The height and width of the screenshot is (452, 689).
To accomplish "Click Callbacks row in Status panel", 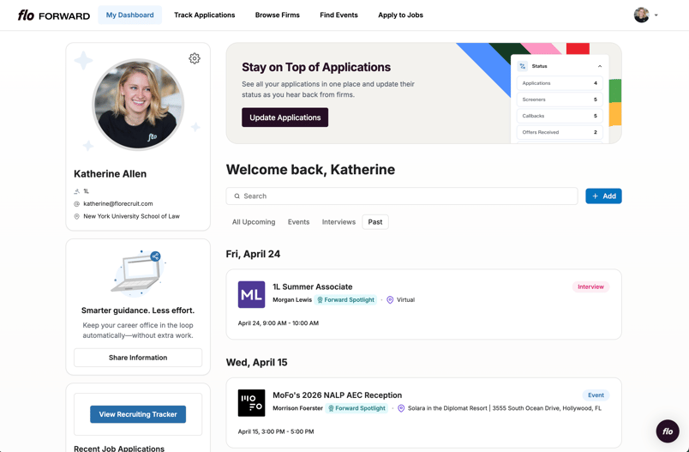I will (560, 116).
